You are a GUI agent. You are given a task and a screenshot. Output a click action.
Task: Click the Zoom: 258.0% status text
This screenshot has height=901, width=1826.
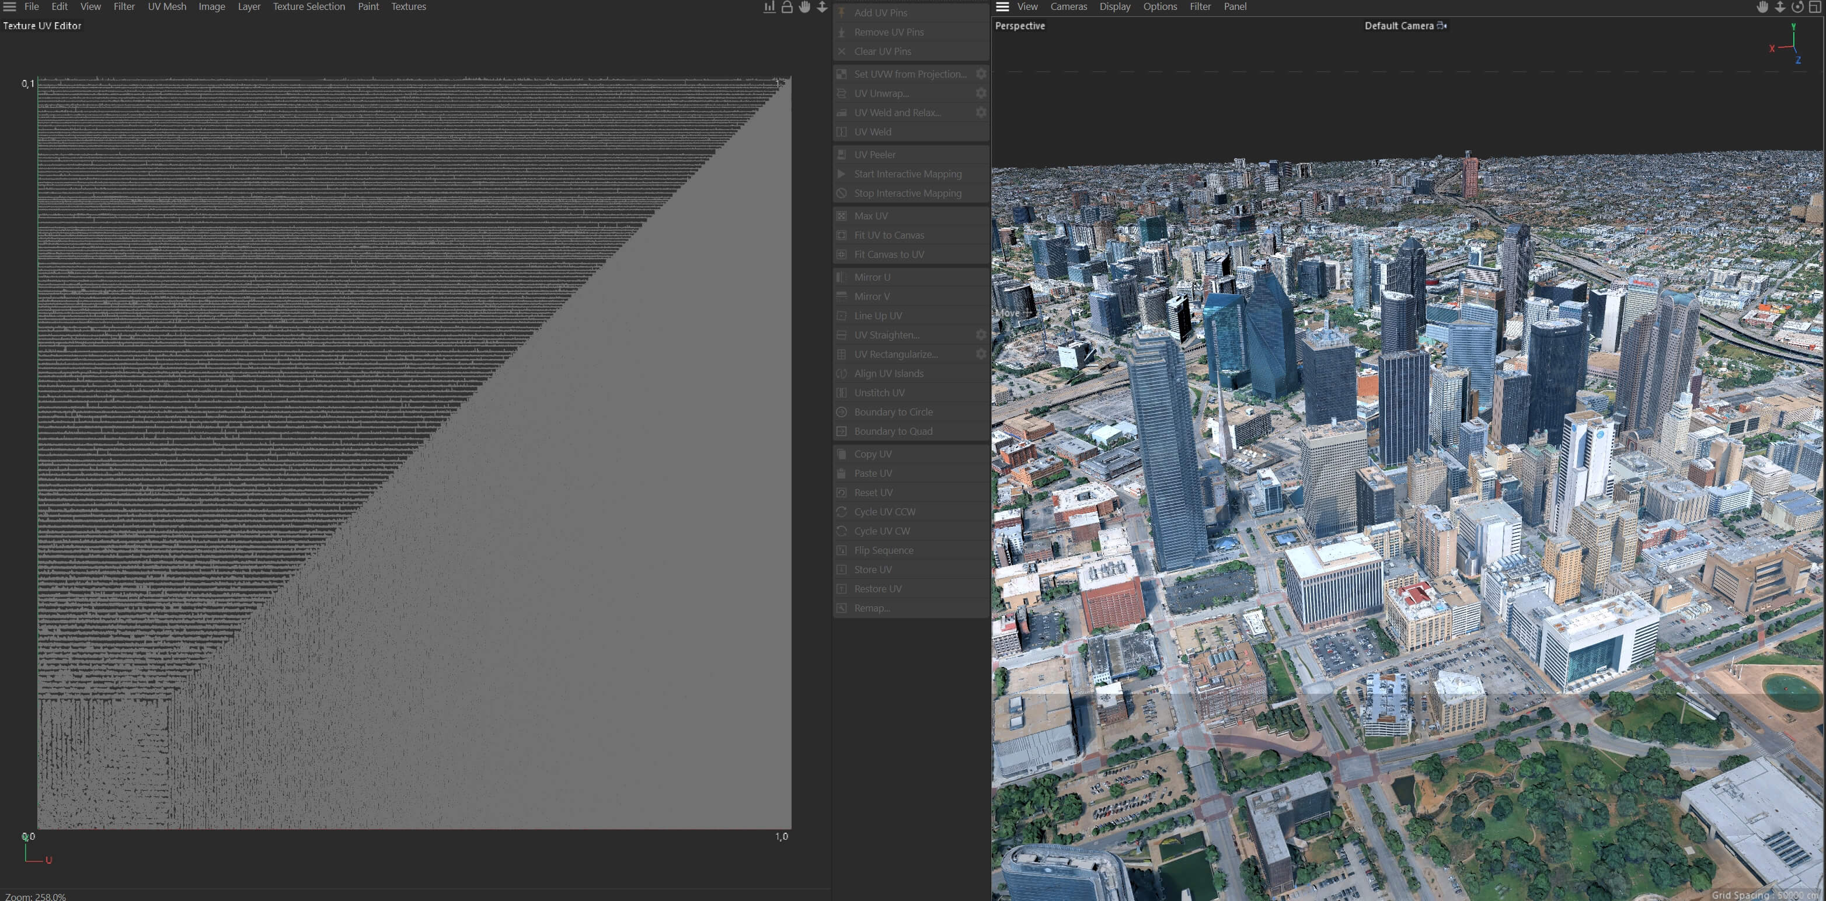coord(36,896)
